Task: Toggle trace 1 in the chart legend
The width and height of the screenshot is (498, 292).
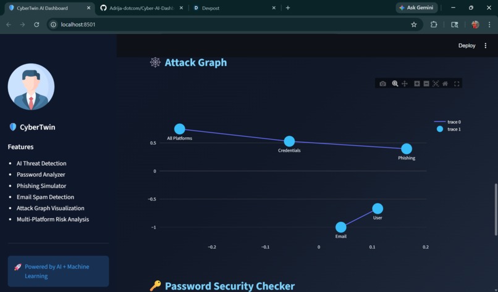Action: tap(449, 129)
